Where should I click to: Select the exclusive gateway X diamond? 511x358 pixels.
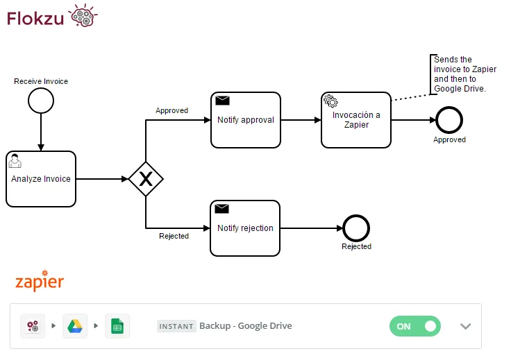(146, 179)
